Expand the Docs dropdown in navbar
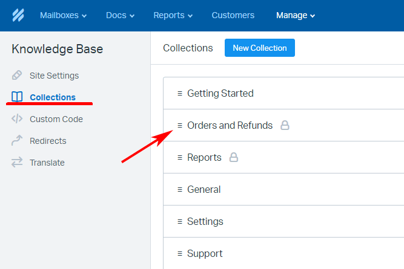The height and width of the screenshot is (269, 404). click(120, 15)
